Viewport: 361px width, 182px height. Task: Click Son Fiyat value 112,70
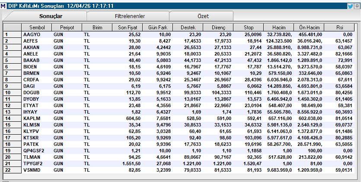pos(133,93)
